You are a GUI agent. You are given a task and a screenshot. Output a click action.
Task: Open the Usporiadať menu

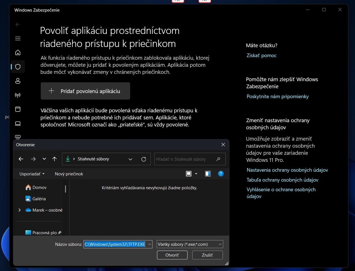click(32, 174)
